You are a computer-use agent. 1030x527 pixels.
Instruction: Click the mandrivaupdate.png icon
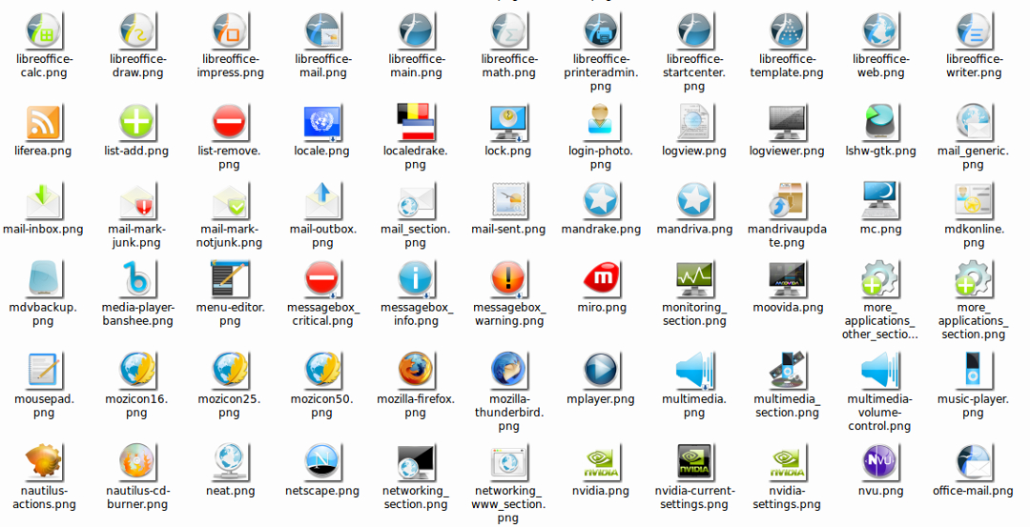click(787, 200)
